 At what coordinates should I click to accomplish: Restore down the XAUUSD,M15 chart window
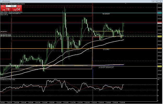tap(157, 1)
